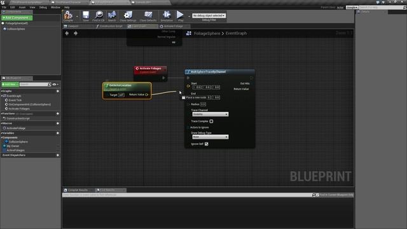Click the Play toolbar button
The image size is (407, 229).
180,16
